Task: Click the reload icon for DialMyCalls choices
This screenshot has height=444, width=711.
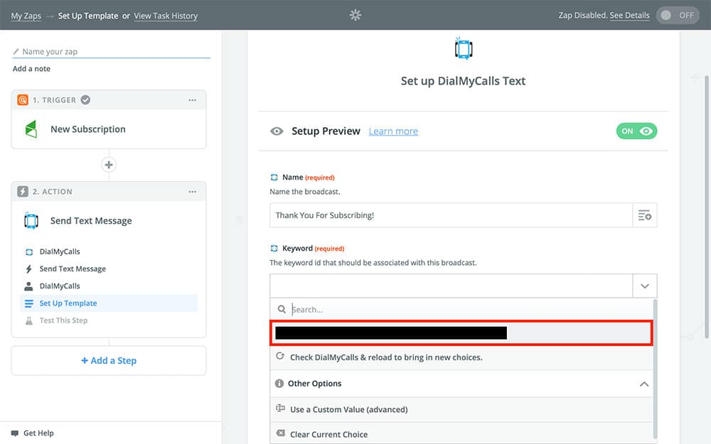Action: 280,357
